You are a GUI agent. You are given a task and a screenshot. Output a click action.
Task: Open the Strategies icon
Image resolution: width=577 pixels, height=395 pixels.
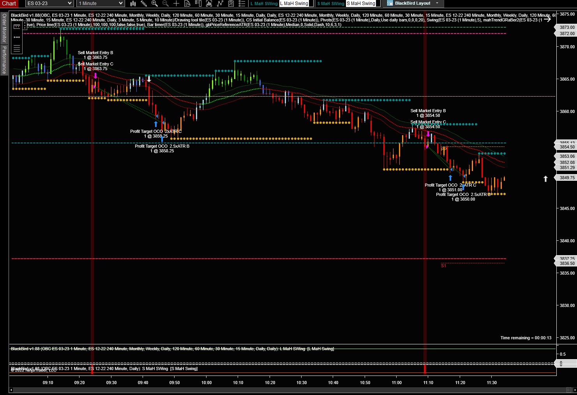(231, 4)
